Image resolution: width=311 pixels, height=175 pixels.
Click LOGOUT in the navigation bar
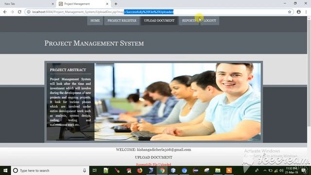tap(209, 20)
